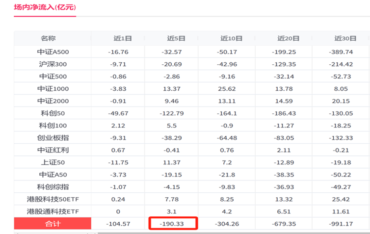
Task: Click the 近30日 column header
Action: 345,38
